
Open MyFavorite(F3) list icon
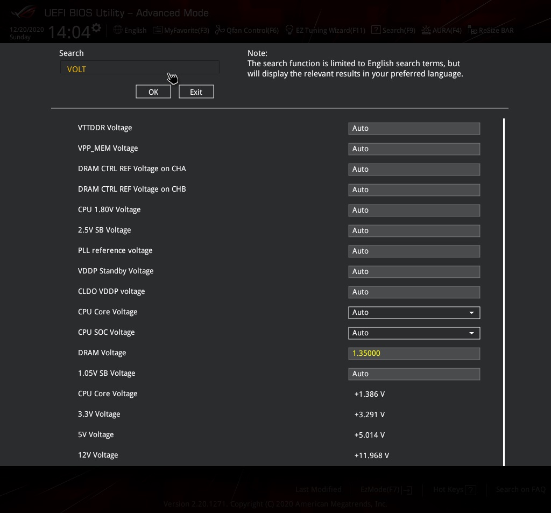(158, 30)
